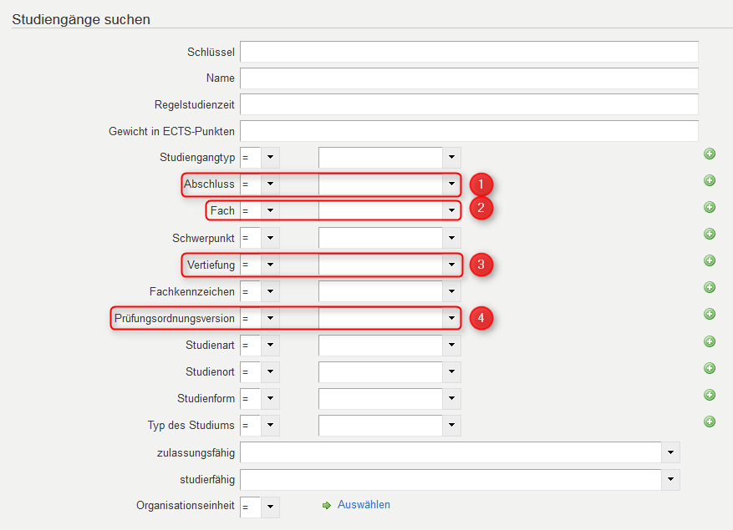Viewport: 733px width, 530px height.
Task: Open the Studienform value dropdown
Action: click(451, 398)
